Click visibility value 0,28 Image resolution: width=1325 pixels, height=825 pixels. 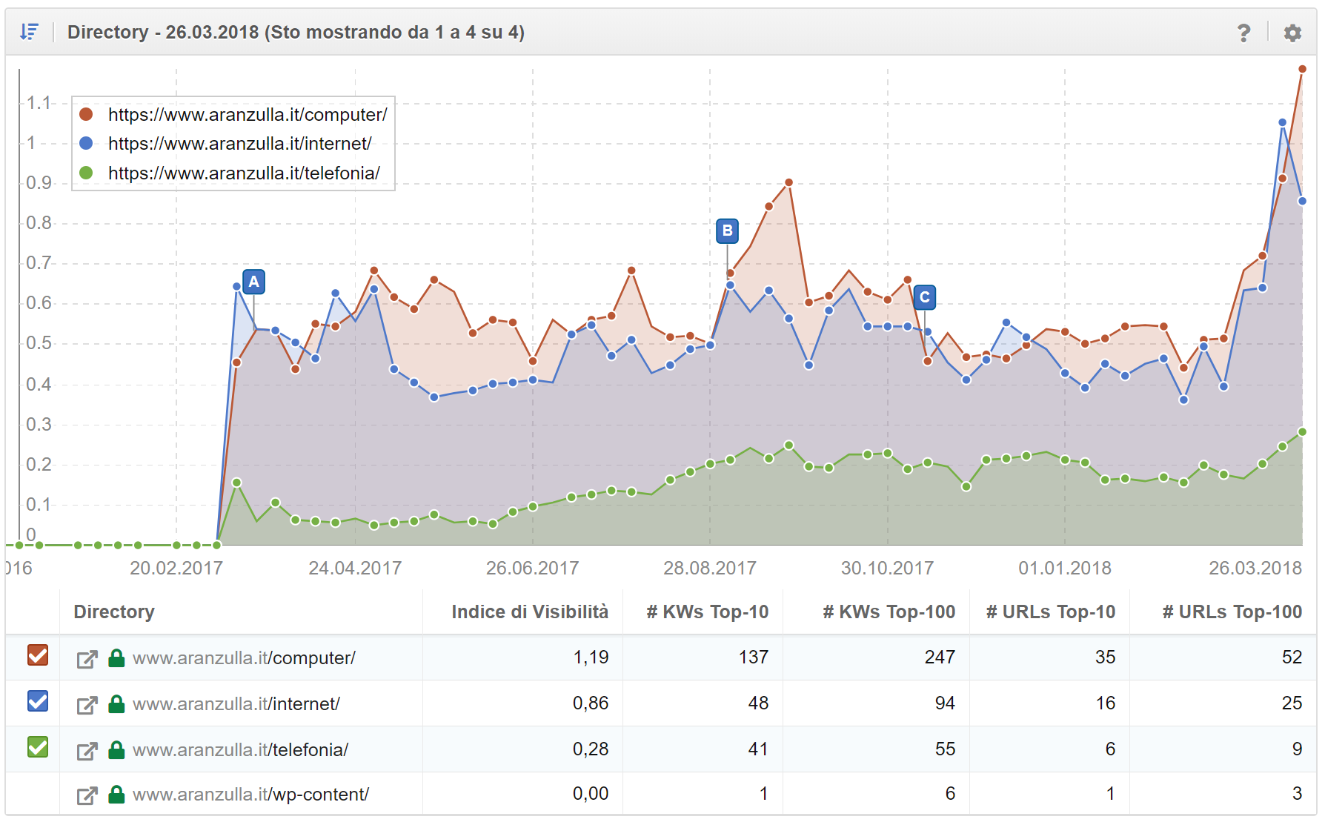tap(591, 749)
